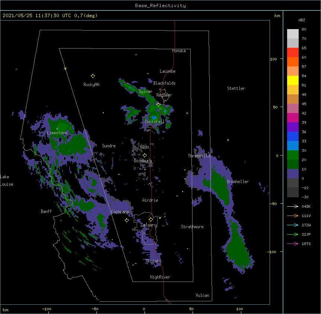This screenshot has width=321, height=314.
Task: Click the dBZ legend heading
Action: (x=302, y=20)
